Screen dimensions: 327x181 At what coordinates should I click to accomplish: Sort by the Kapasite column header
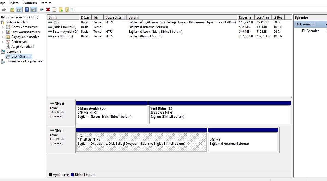[245, 17]
